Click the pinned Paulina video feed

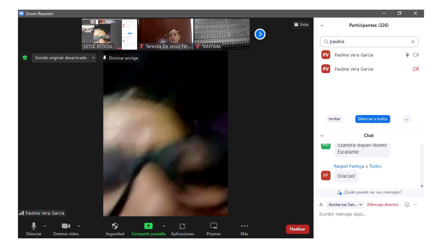tap(165, 134)
